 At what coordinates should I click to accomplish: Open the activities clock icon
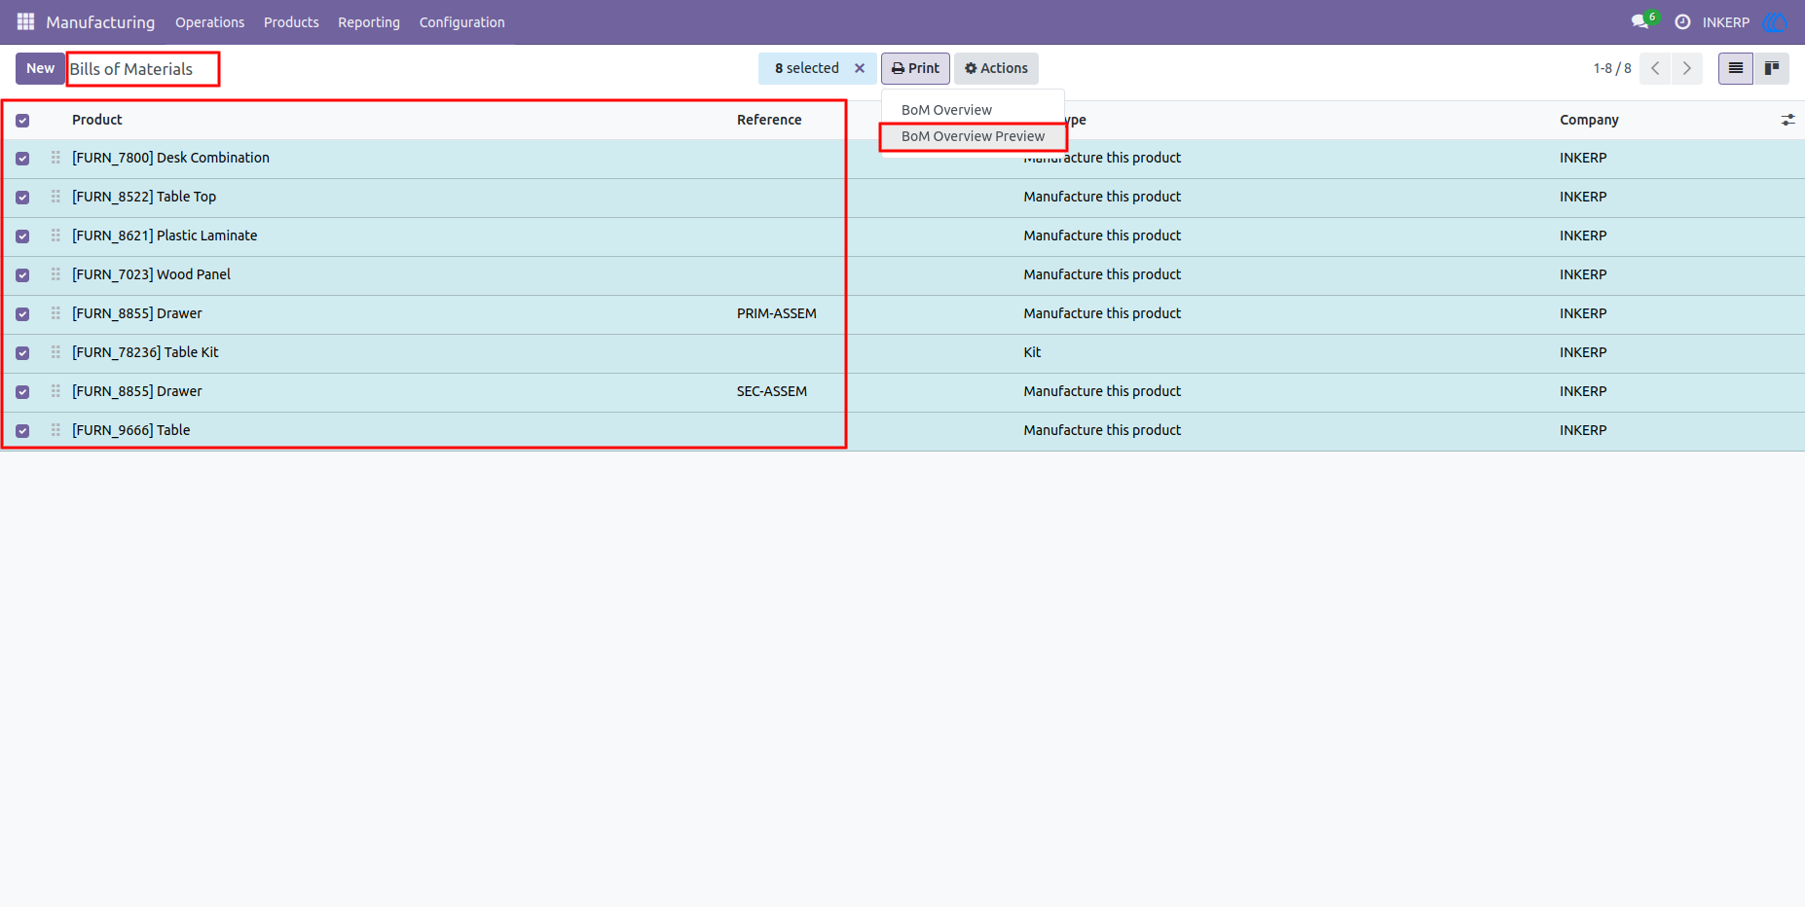[1682, 21]
